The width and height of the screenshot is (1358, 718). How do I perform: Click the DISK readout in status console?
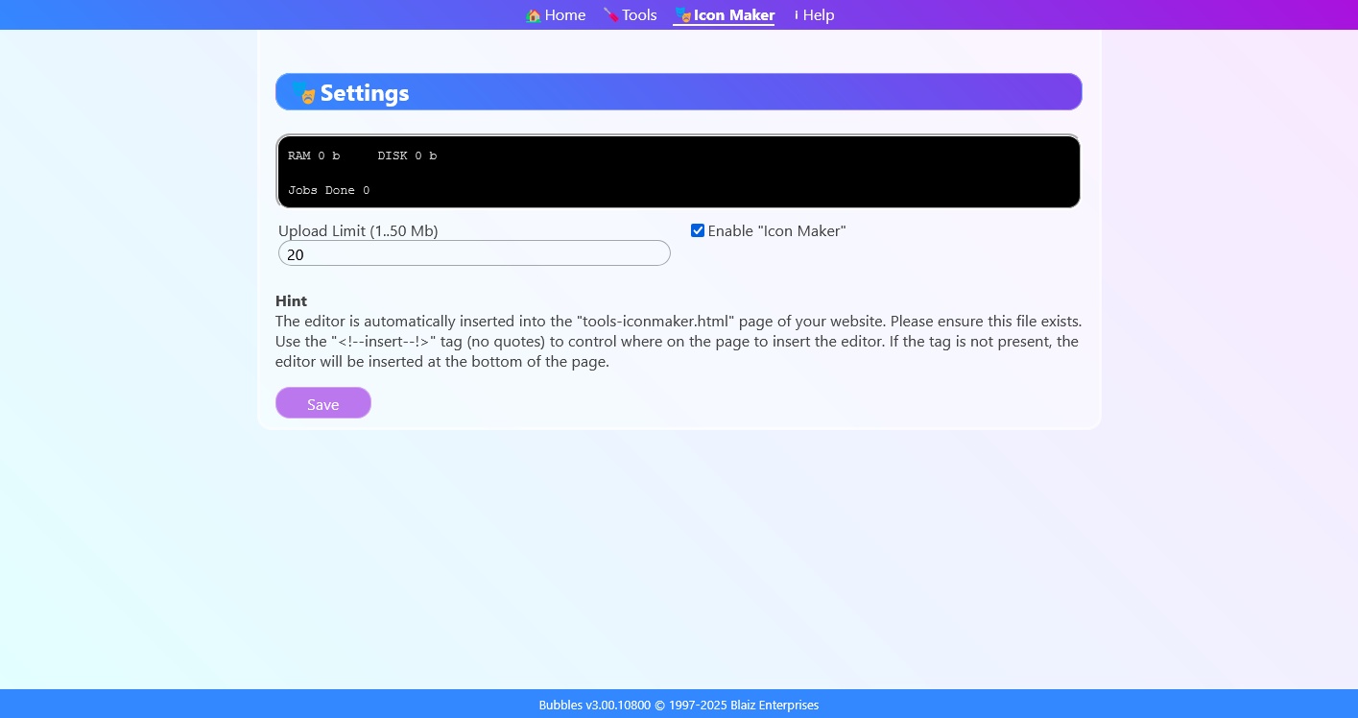(407, 156)
